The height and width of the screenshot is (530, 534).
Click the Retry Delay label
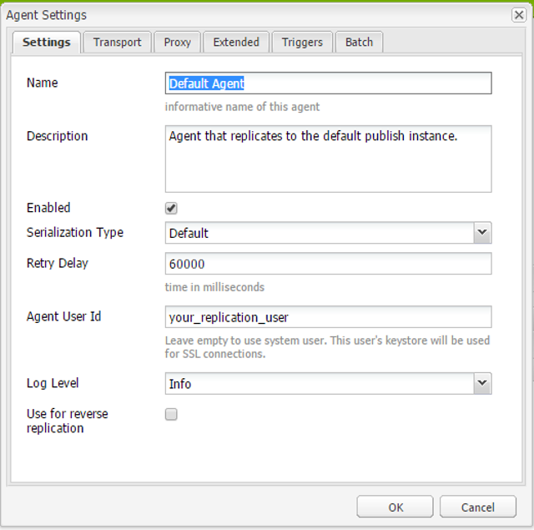58,263
